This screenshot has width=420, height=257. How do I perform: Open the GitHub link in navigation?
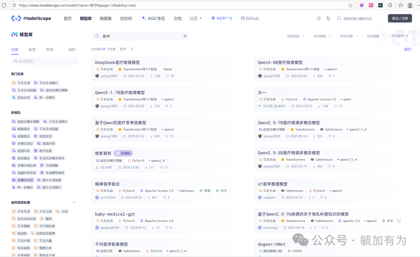point(250,18)
